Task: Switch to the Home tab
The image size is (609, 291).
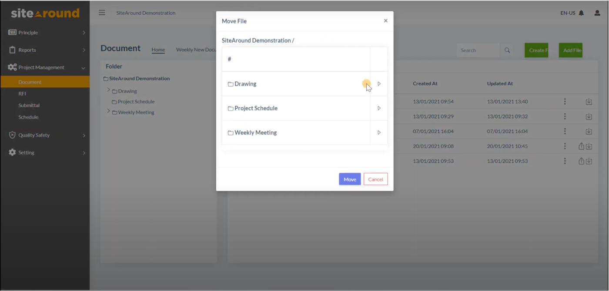Action: [158, 50]
